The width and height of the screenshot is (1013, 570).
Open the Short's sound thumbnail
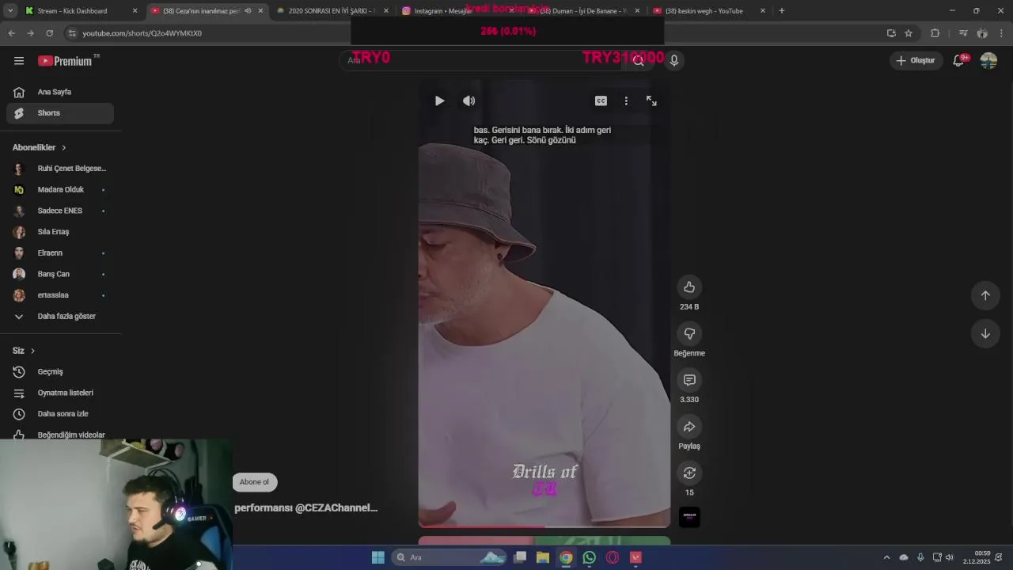point(689,517)
